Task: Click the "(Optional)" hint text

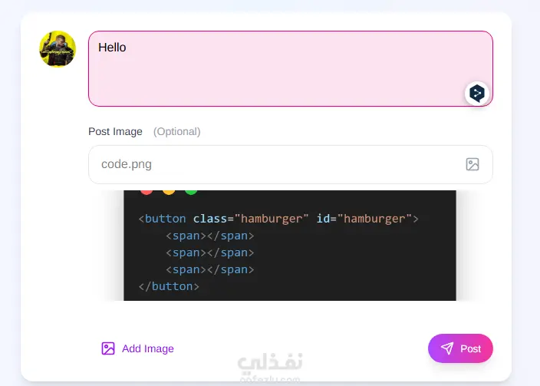Action: coord(176,131)
